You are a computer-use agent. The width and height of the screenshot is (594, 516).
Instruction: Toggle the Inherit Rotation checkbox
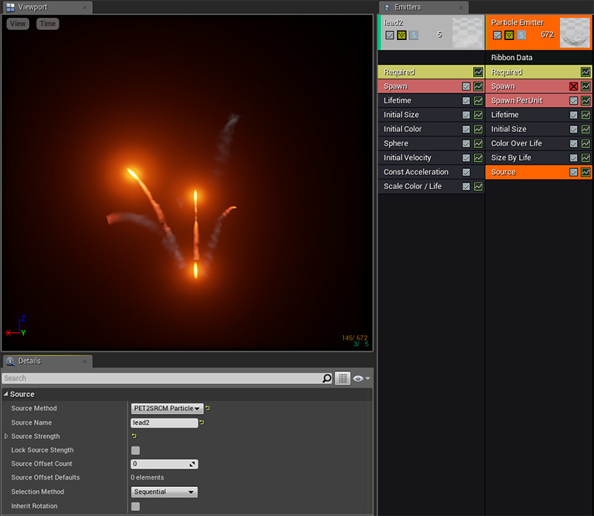pyautogui.click(x=136, y=506)
